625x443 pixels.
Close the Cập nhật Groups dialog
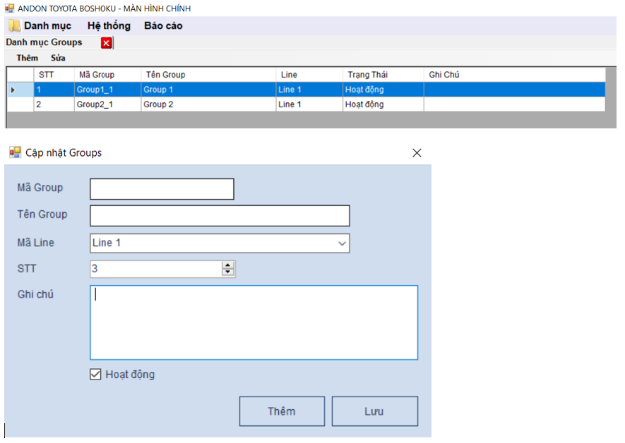tap(417, 152)
